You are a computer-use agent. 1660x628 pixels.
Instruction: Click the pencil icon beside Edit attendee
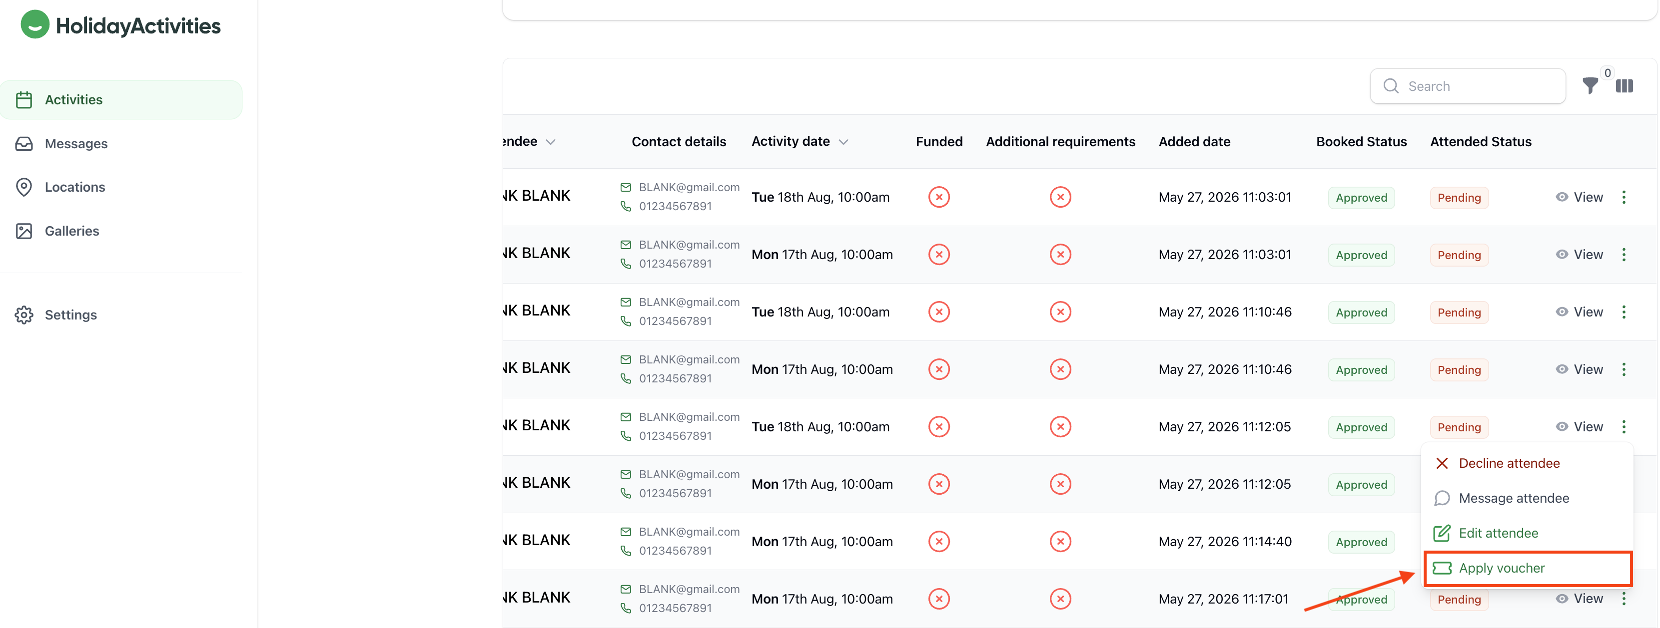pyautogui.click(x=1442, y=533)
